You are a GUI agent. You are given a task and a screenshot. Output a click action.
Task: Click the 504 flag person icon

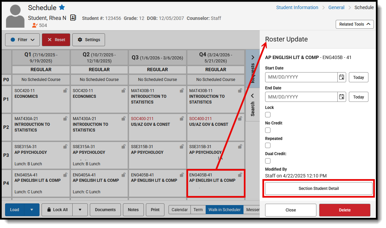click(34, 25)
